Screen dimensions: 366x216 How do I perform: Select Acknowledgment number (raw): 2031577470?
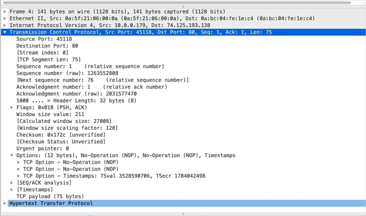tap(77, 94)
